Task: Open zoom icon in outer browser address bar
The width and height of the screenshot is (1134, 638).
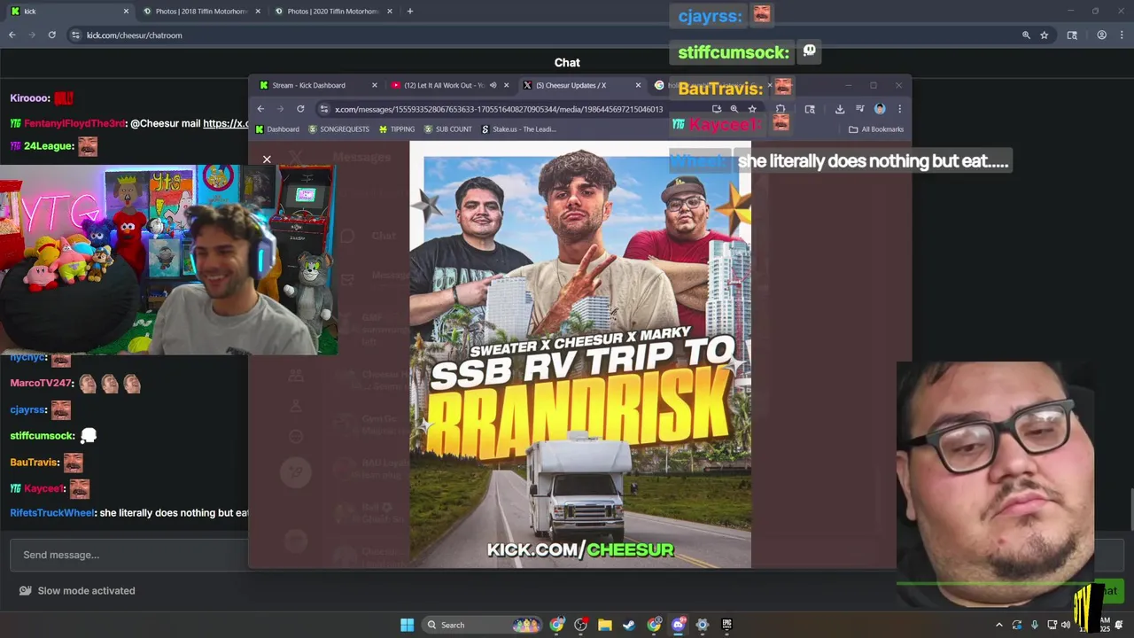Action: (1026, 35)
